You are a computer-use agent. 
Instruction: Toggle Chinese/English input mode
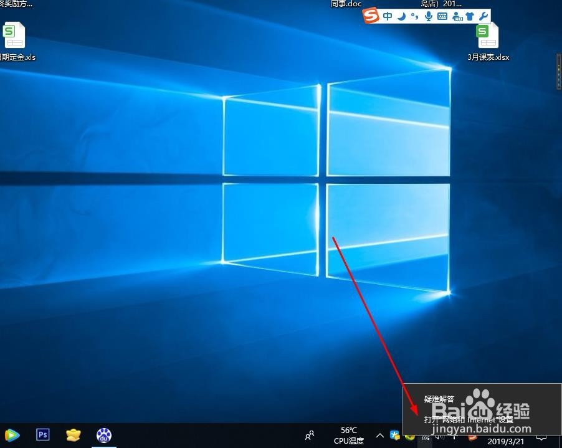click(388, 16)
